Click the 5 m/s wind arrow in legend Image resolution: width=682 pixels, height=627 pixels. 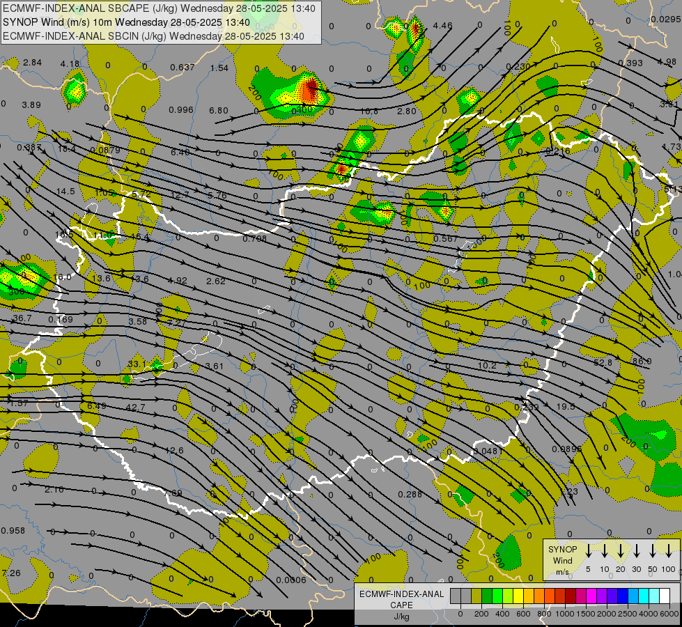click(588, 551)
